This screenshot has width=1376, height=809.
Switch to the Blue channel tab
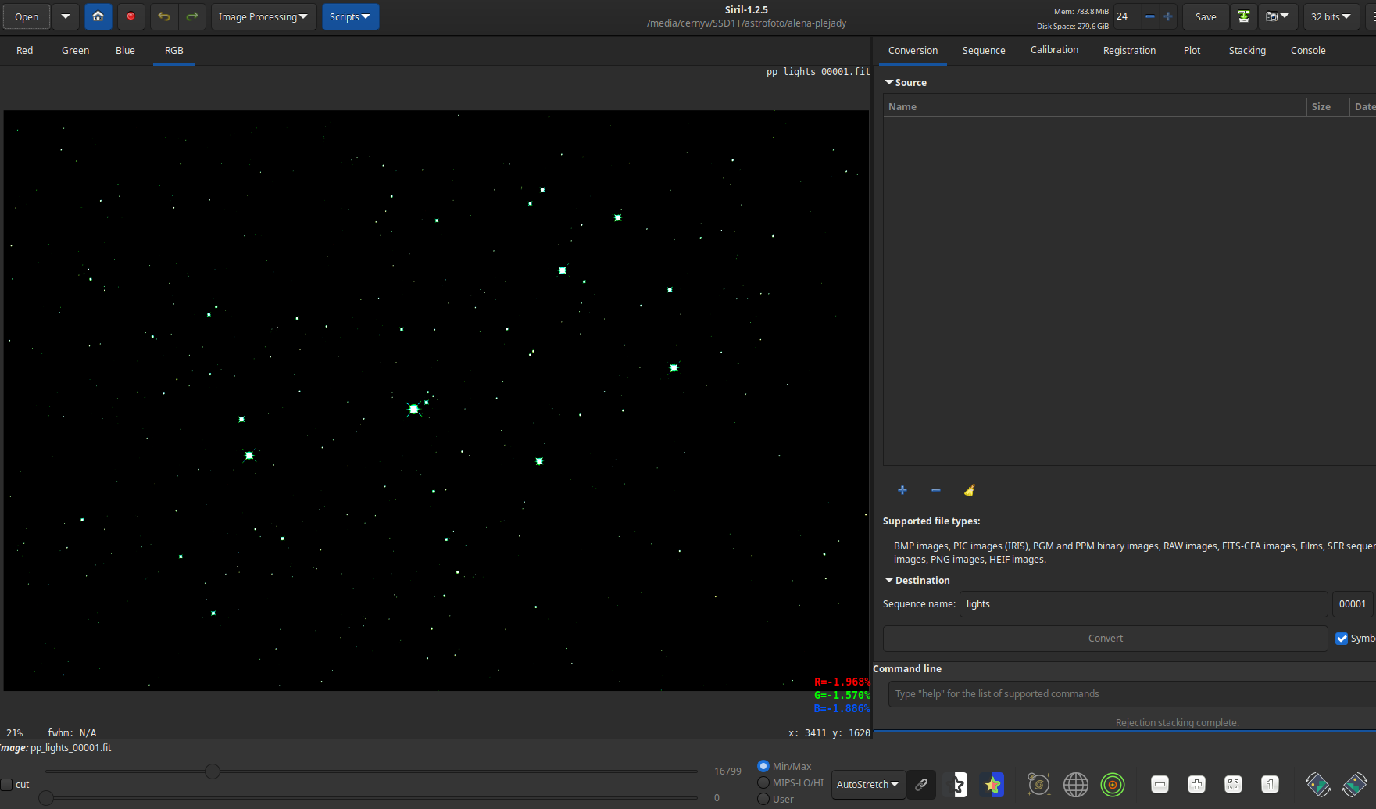point(125,50)
